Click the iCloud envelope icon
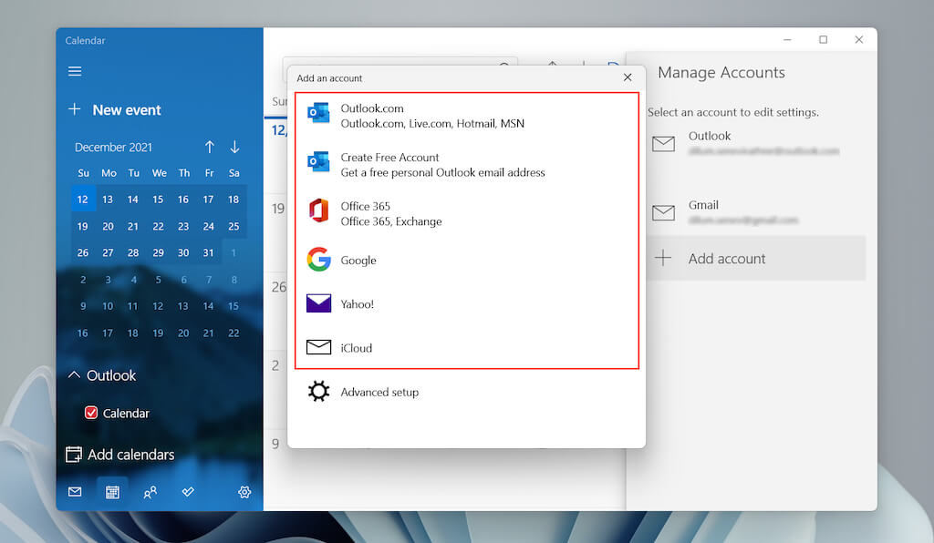The height and width of the screenshot is (543, 934). tap(318, 347)
